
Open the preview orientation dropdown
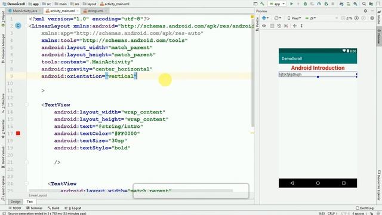pos(278,18)
